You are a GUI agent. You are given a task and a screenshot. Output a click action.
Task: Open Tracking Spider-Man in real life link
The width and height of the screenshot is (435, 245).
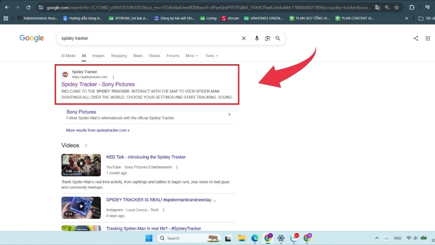tap(154, 228)
